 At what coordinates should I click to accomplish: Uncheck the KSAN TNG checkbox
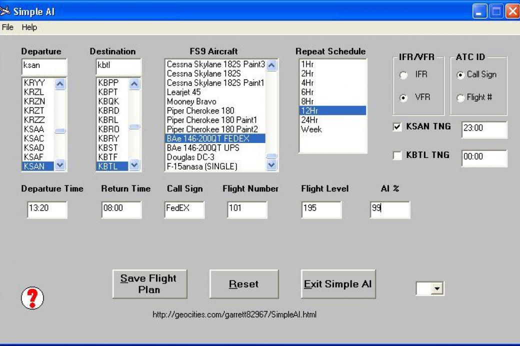(x=397, y=126)
